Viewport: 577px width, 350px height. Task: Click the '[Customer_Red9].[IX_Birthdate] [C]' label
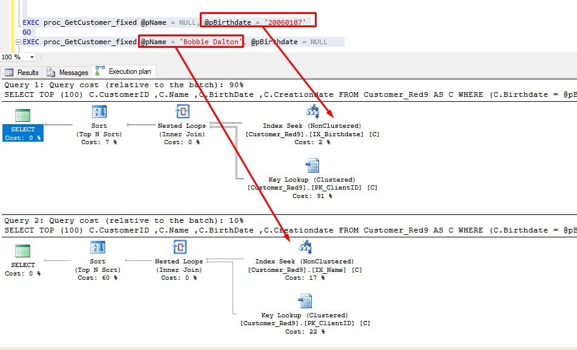[312, 134]
